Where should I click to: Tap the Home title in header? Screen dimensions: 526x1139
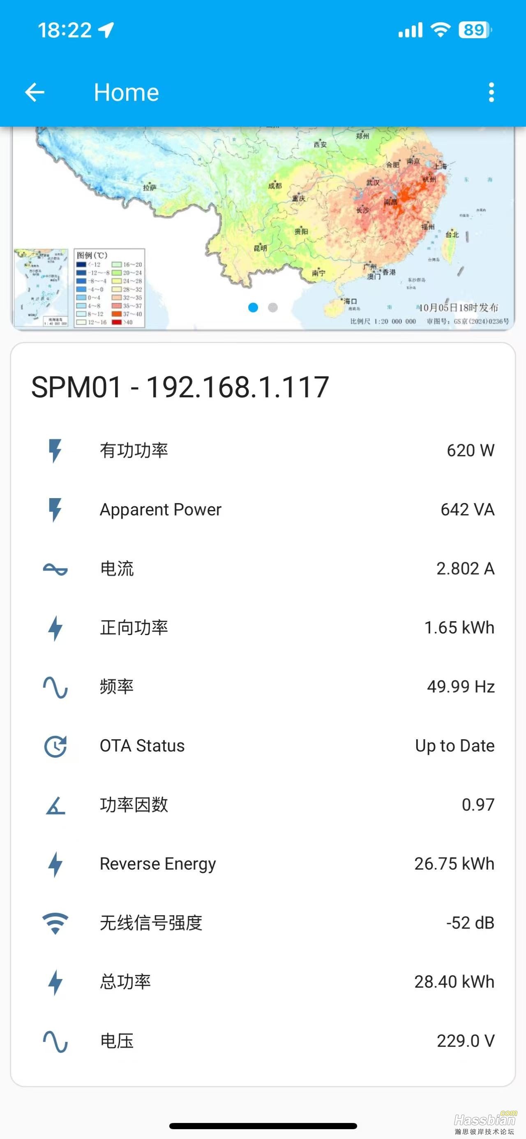126,93
